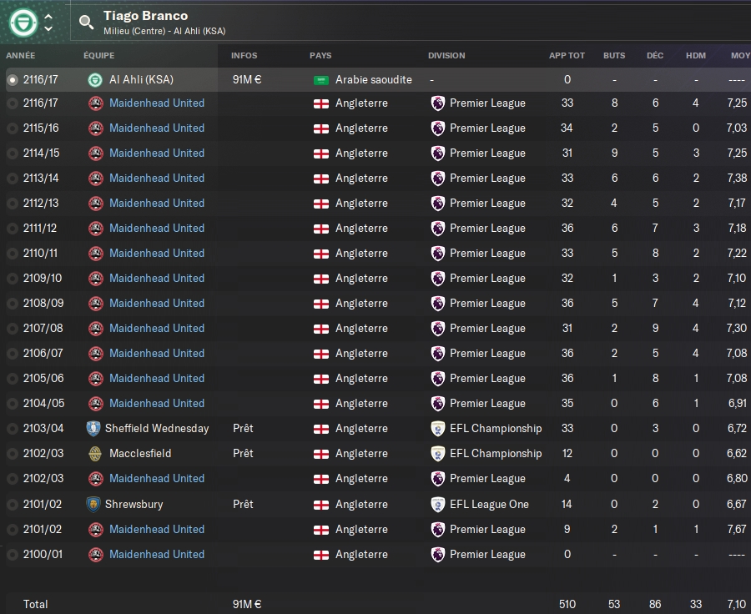Click the Tiago Branco player name search field

[x=146, y=16]
